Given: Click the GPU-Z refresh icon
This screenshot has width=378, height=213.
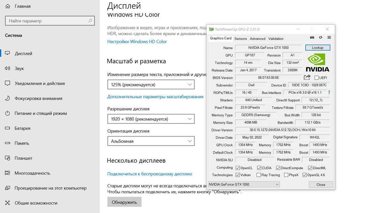Looking at the screenshot, I should coord(321,38).
